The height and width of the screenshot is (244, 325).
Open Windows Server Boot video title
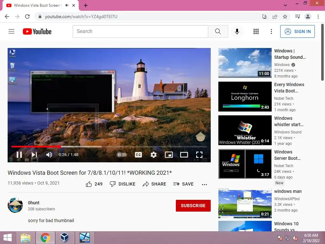[287, 155]
